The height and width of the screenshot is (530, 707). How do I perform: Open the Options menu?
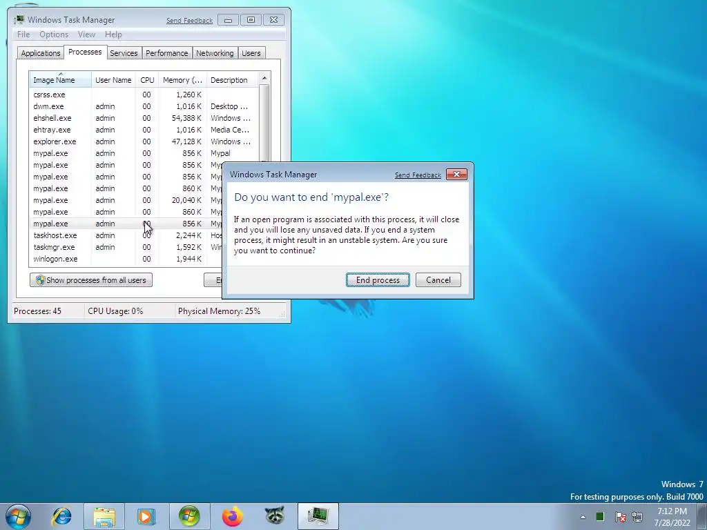(54, 35)
